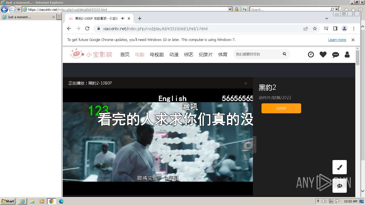The width and height of the screenshot is (365, 205).
Task: Click the 小宝影院 site logo
Action: pyautogui.click(x=91, y=54)
